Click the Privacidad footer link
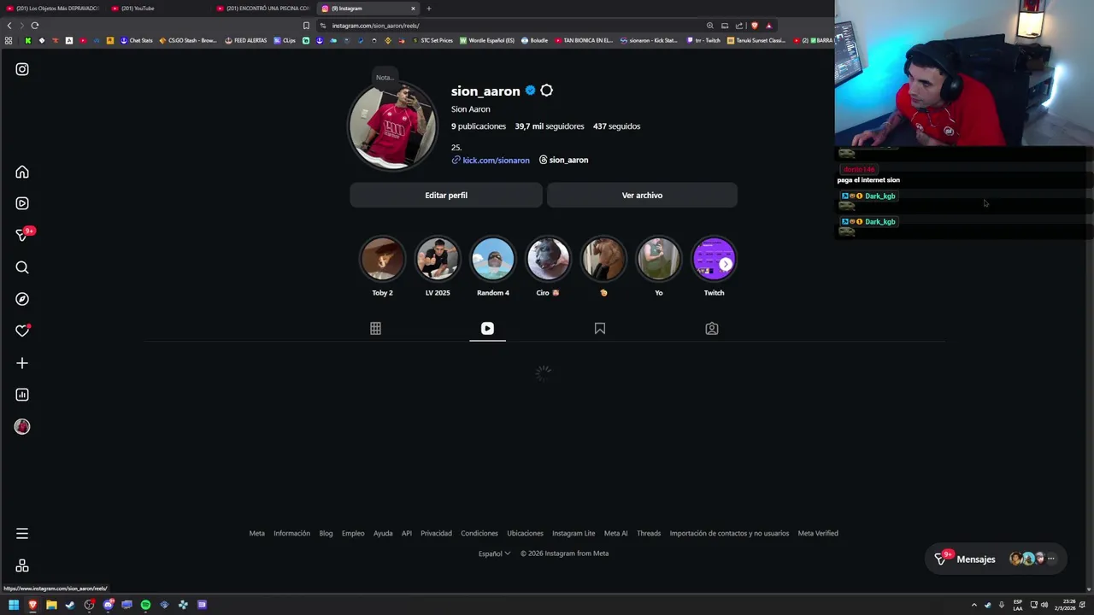Screen dimensions: 1094x615 [436, 533]
